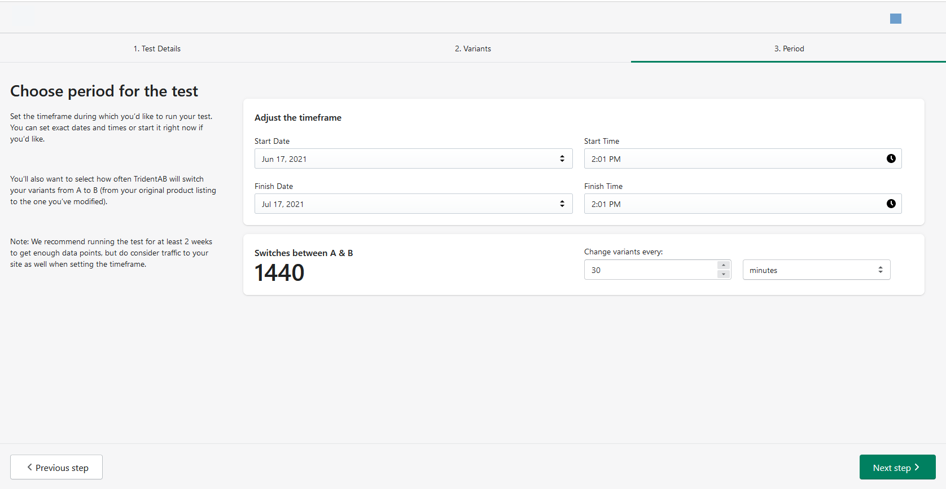Select the Period tab
Viewport: 946px width, 489px height.
(789, 49)
